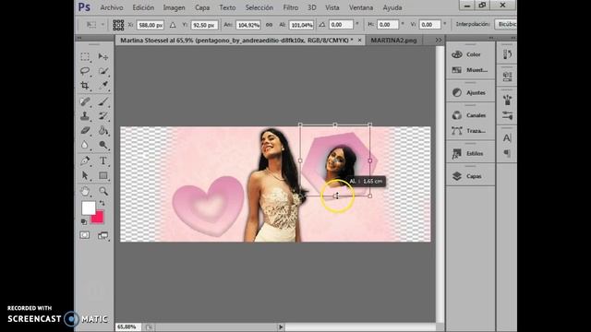Select the Blur tool
This screenshot has height=332, width=591.
[85, 146]
